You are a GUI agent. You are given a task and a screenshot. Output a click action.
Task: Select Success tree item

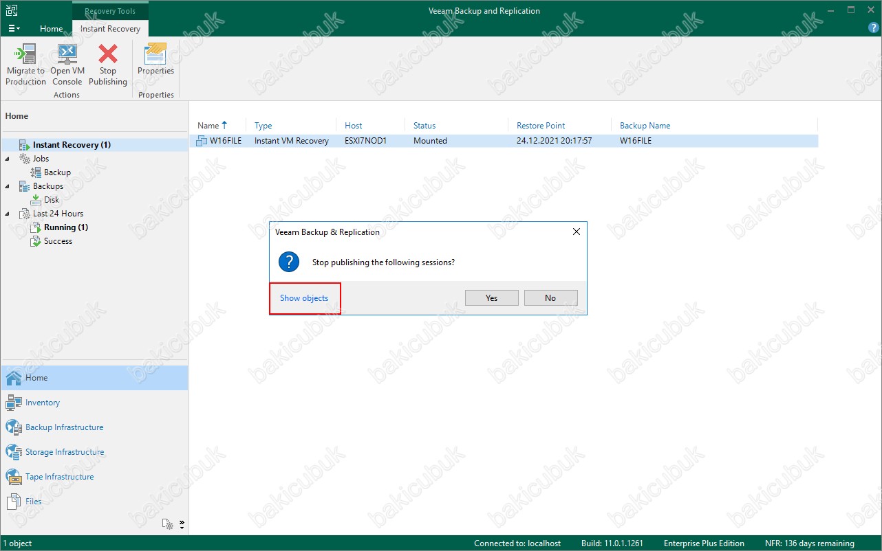click(58, 241)
